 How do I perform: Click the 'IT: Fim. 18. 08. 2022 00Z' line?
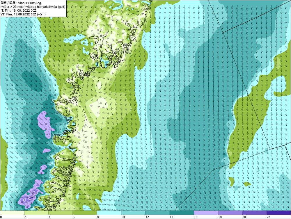pos(18,10)
